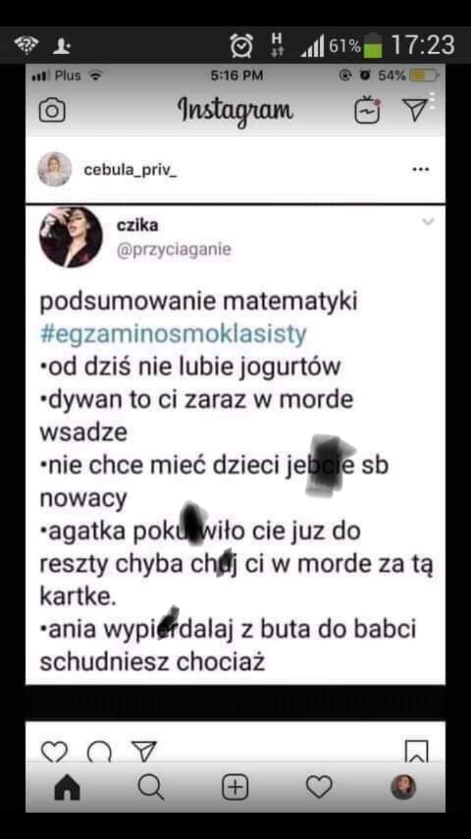Save post with the bookmark icon
Screen dimensions: 471x839
(416, 750)
